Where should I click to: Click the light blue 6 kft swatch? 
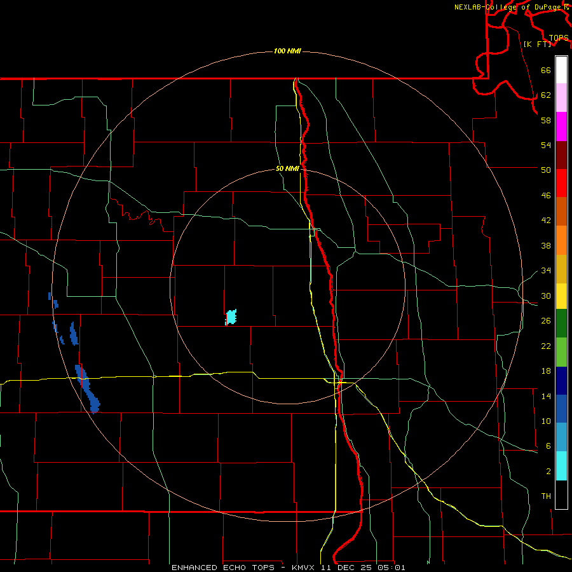pyautogui.click(x=561, y=437)
